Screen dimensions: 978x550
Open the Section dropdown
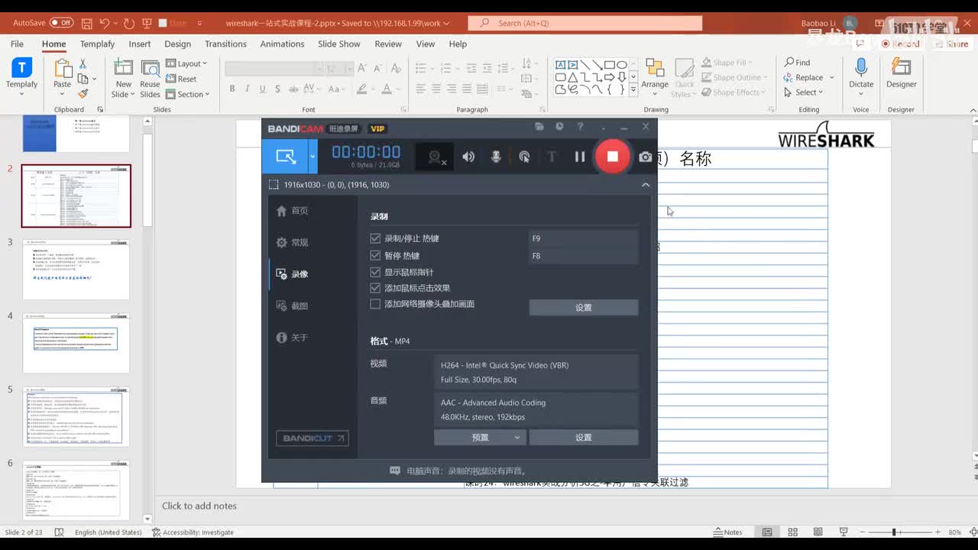(x=189, y=95)
